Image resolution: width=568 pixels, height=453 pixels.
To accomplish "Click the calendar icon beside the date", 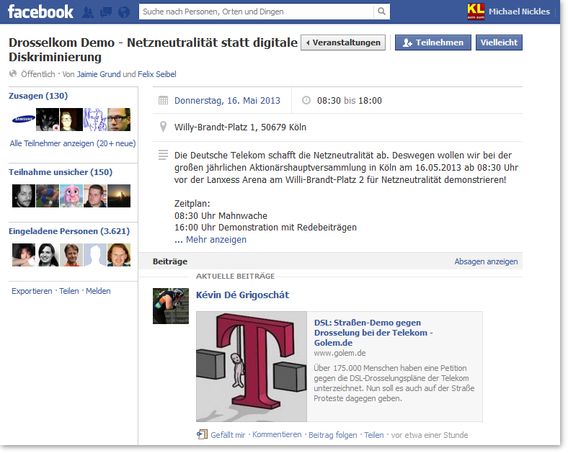I will pos(164,100).
